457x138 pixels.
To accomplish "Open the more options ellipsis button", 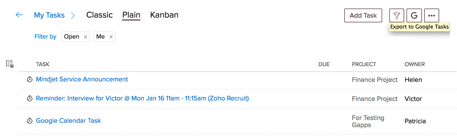I will tap(431, 15).
